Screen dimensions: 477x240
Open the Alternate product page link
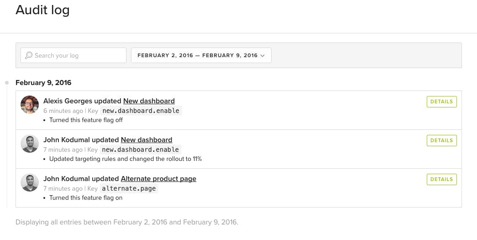[158, 179]
